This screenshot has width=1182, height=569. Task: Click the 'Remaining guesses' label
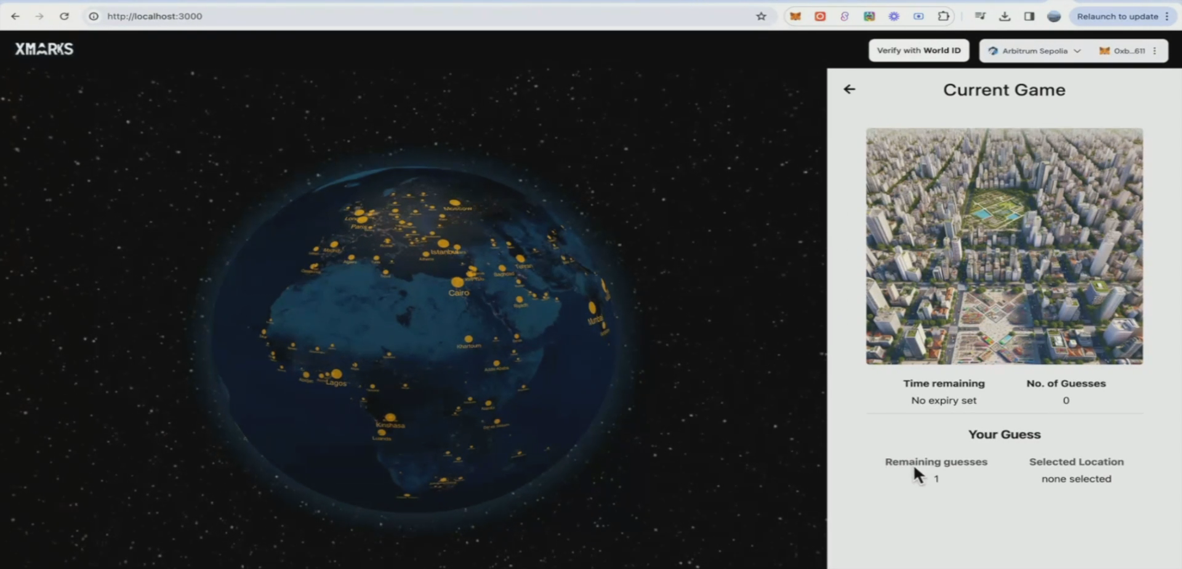point(936,462)
